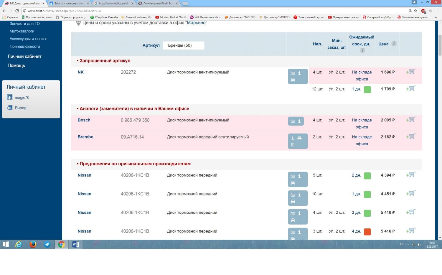Open NK brand link
This screenshot has height=275, width=442.
(81, 72)
